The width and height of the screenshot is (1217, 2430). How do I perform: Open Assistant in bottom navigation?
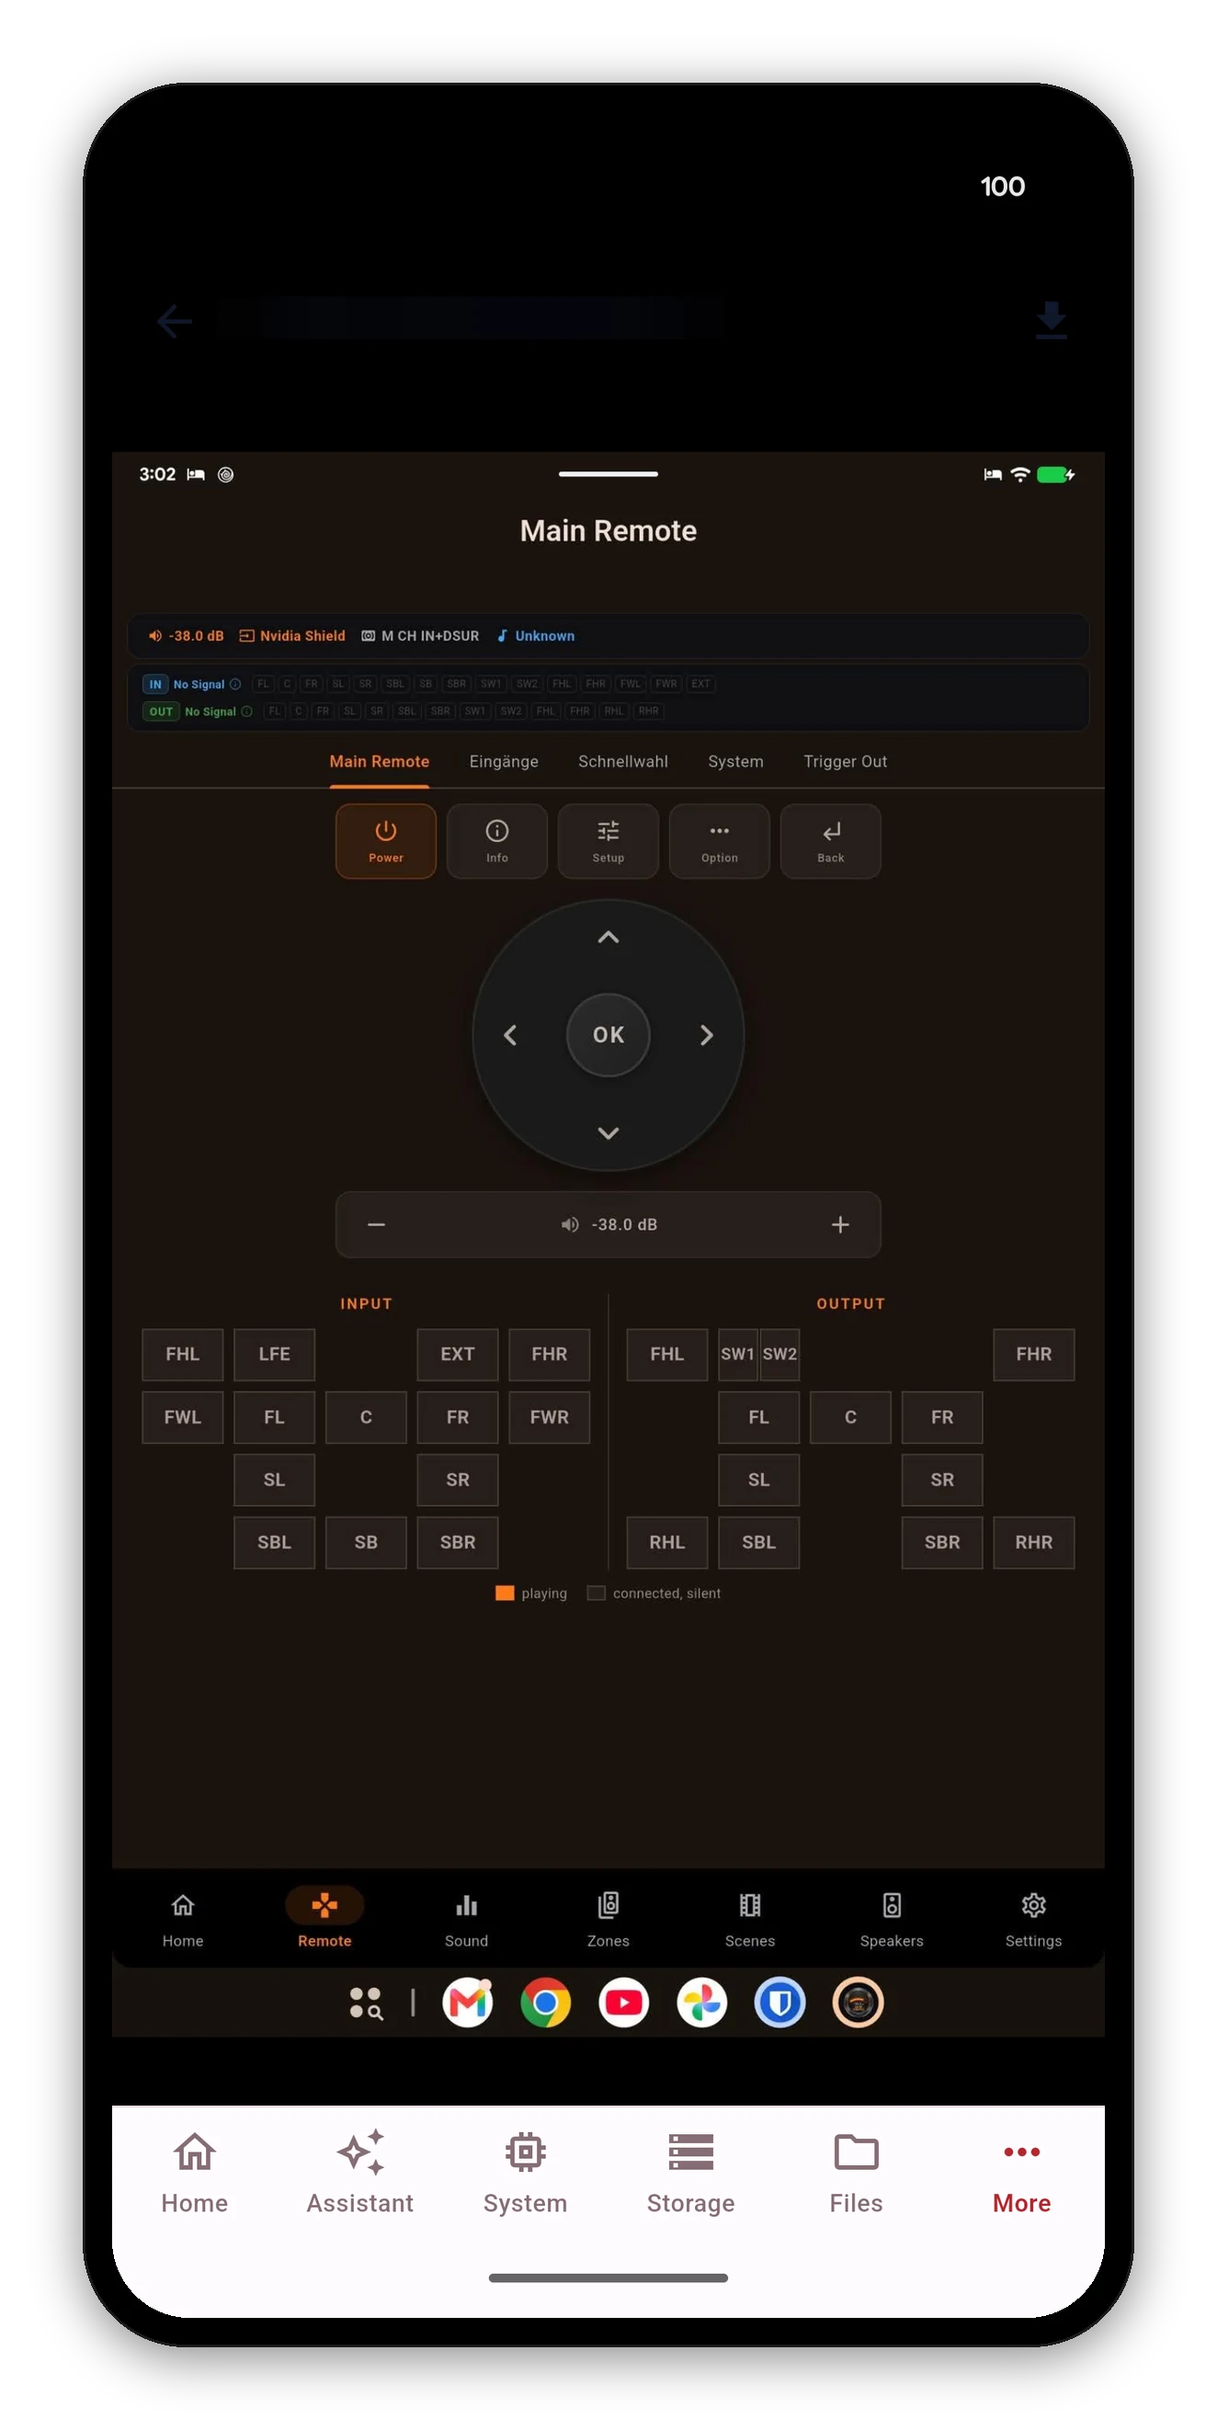tap(359, 2174)
